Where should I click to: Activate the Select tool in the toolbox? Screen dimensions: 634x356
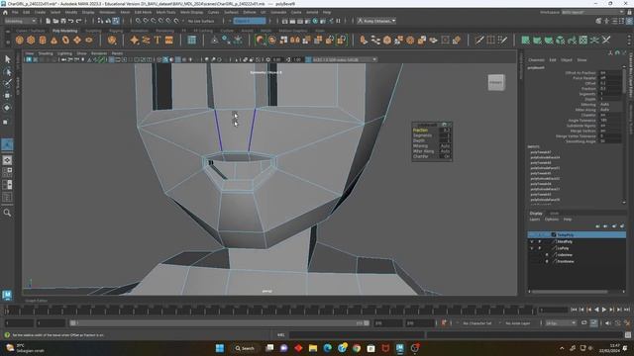(7, 59)
